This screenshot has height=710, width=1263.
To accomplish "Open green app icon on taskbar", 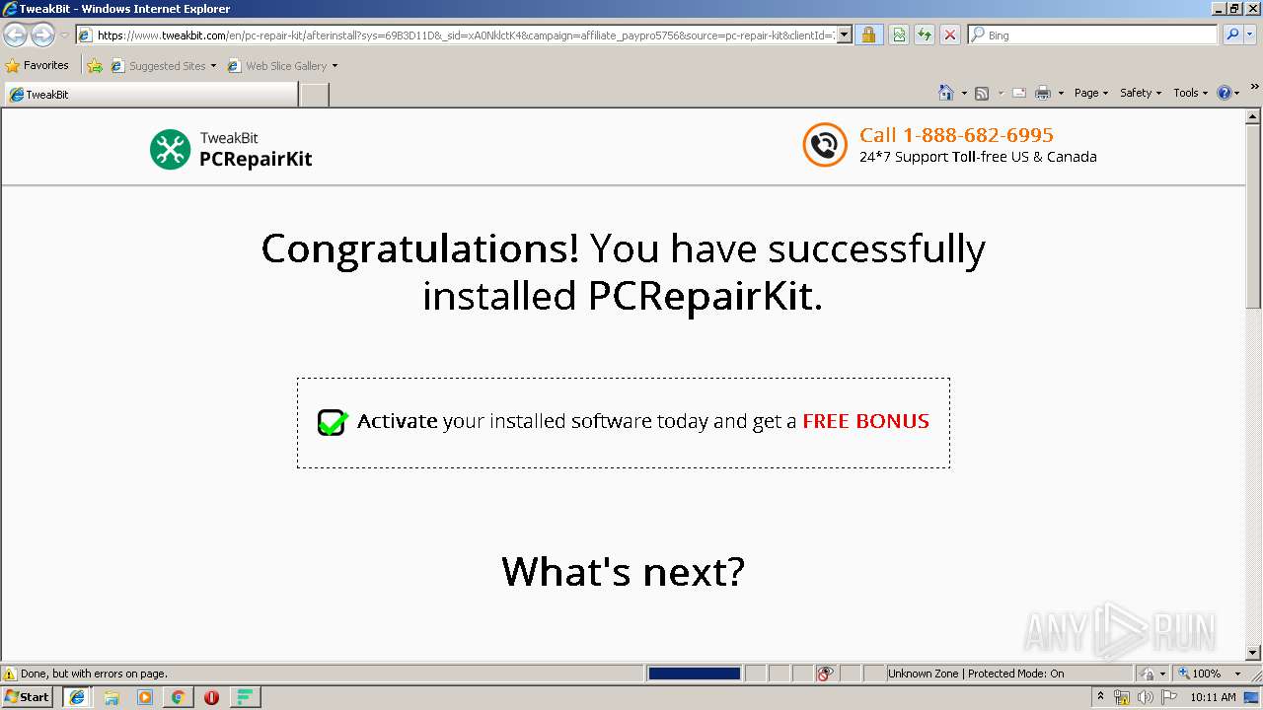I will 245,697.
